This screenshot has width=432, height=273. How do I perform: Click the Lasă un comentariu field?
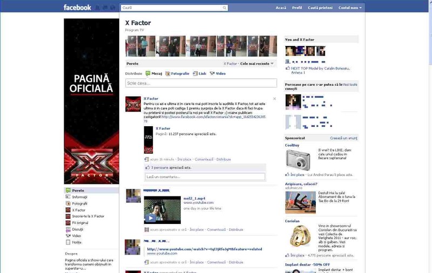pos(205,176)
